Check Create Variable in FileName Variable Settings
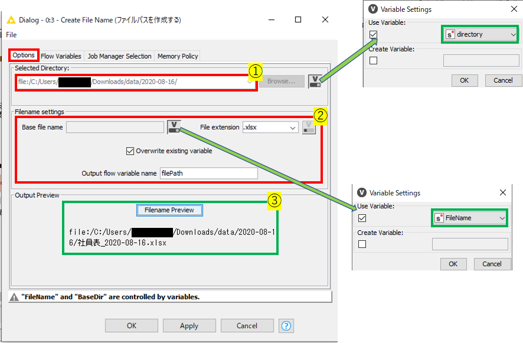The image size is (523, 343). pos(362,244)
